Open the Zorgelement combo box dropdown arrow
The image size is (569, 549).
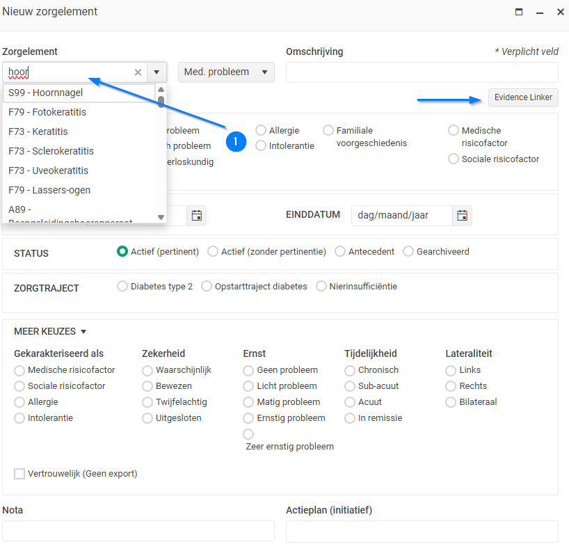coord(157,72)
